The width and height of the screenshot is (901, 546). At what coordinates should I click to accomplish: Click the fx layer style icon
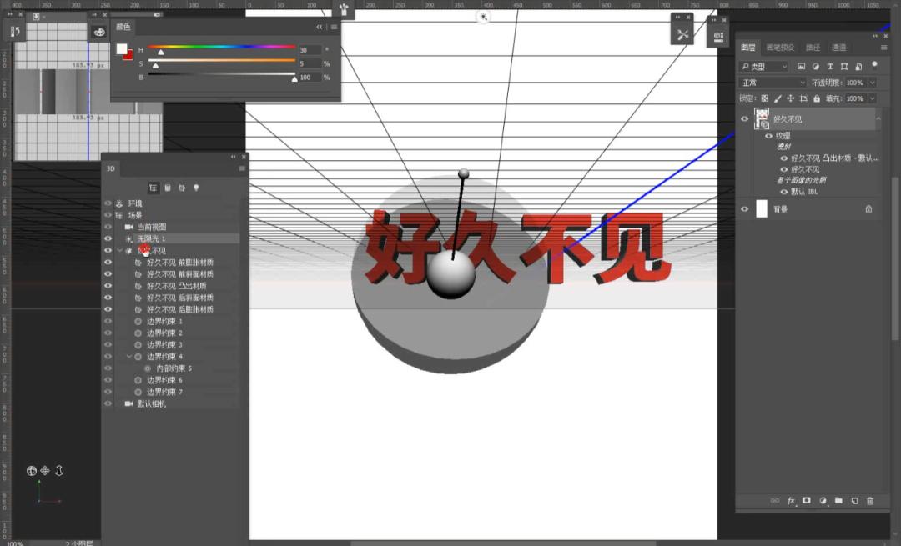tap(791, 501)
